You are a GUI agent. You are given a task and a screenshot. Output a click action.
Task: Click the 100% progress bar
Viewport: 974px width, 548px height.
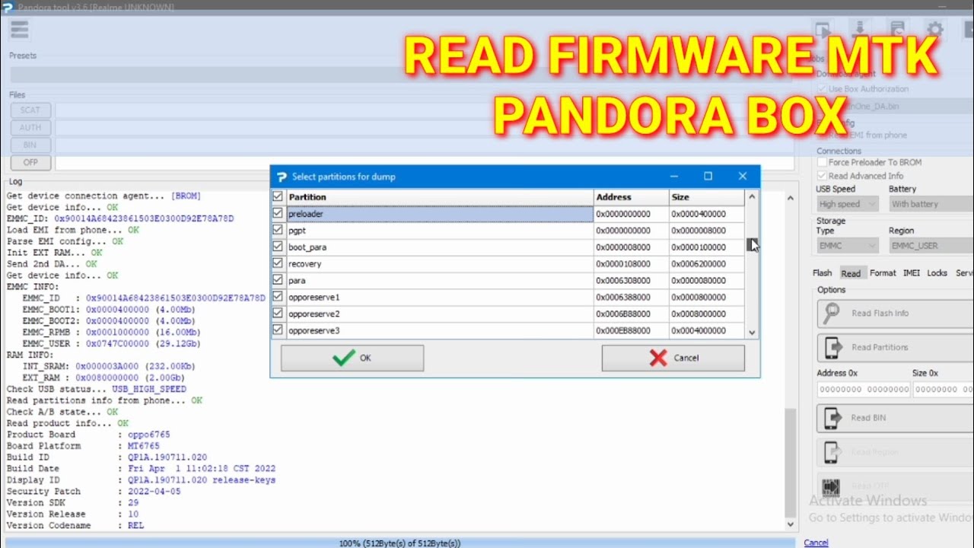[x=399, y=543]
